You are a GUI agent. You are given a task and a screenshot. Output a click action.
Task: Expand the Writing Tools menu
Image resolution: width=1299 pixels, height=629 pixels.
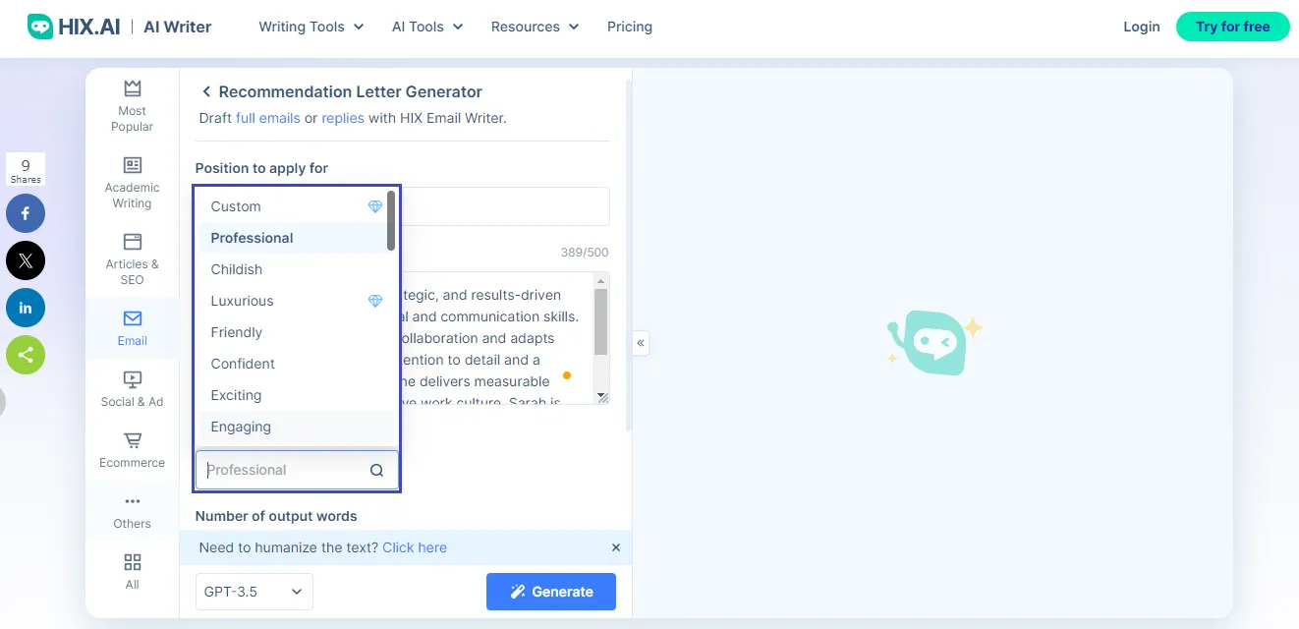click(x=311, y=27)
